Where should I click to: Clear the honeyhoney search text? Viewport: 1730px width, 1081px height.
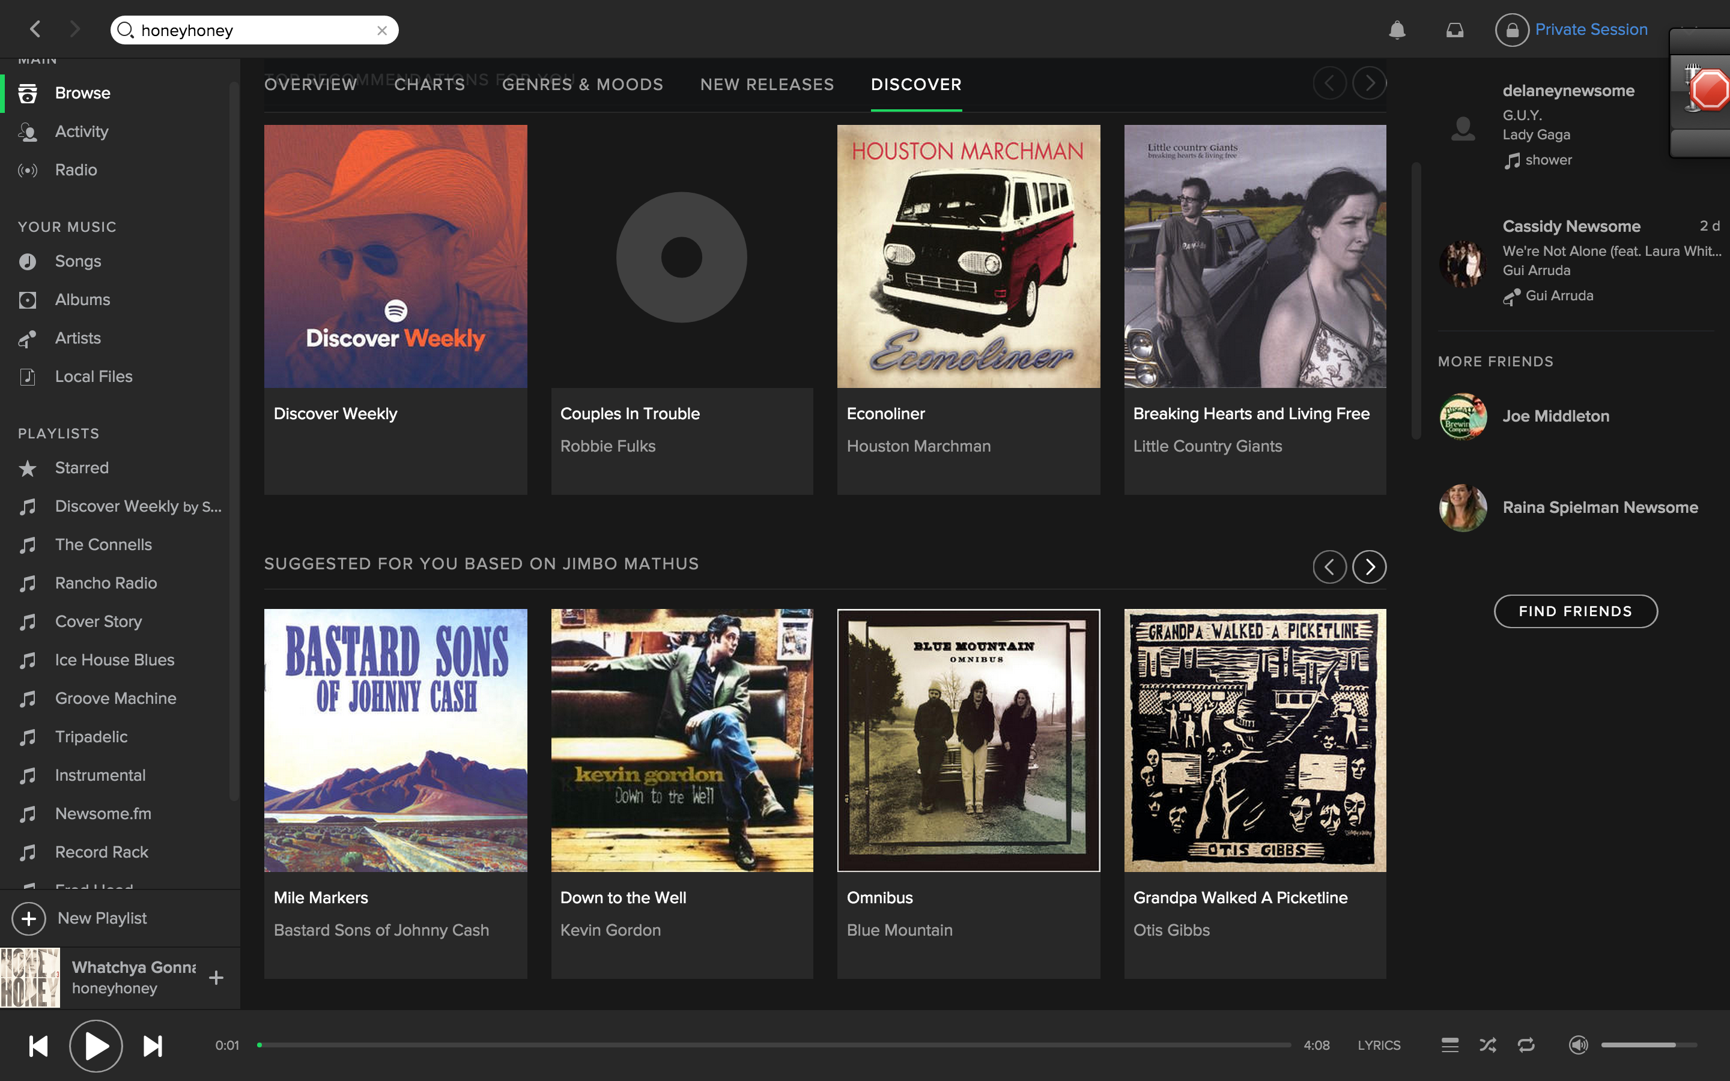pyautogui.click(x=382, y=30)
